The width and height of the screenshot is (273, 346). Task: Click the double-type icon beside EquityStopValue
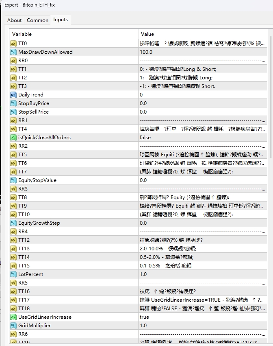coord(13,180)
